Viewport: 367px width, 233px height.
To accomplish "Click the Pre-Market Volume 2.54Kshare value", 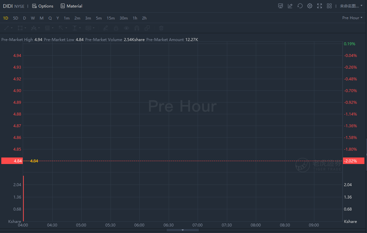I will [x=134, y=40].
